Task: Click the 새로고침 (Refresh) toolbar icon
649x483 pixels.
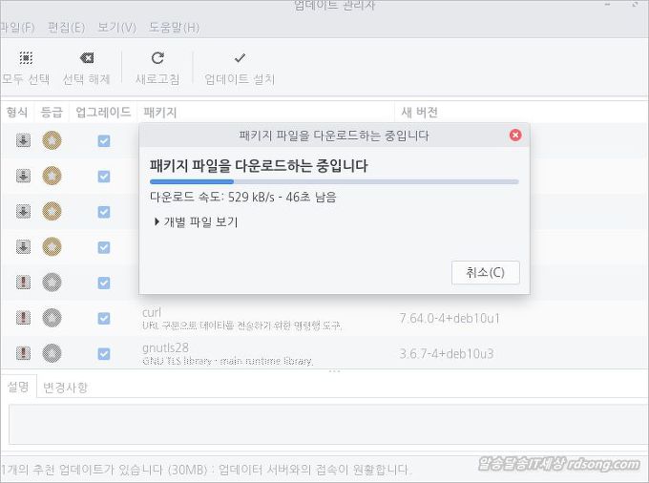Action: [x=157, y=58]
